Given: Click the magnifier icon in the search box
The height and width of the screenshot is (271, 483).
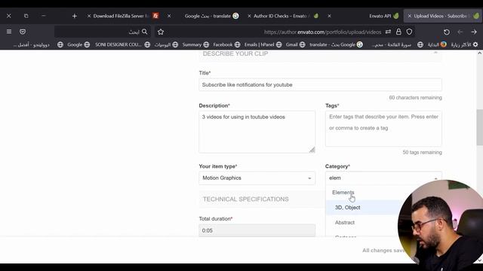Looking at the screenshot, I should (x=144, y=32).
